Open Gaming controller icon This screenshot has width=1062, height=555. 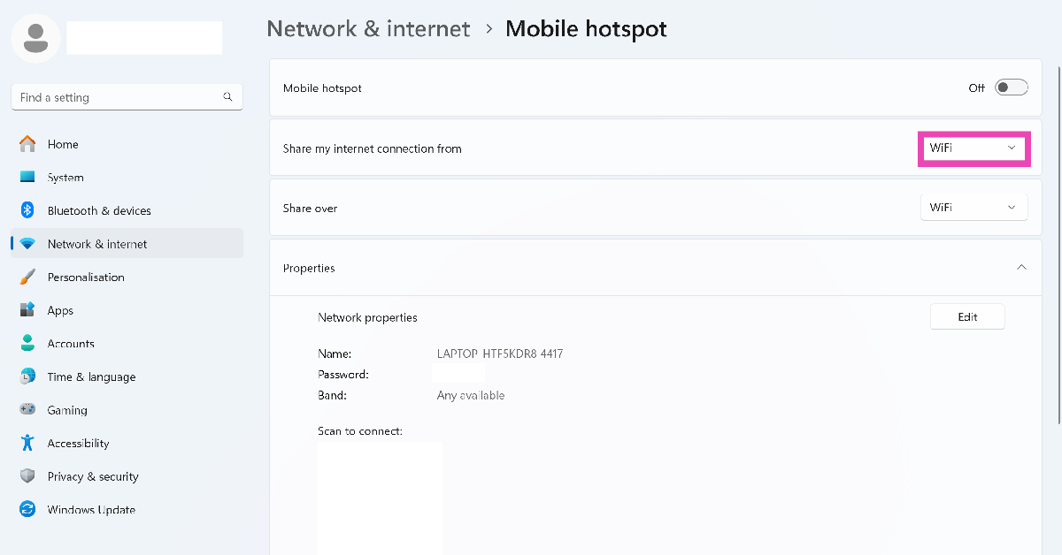(x=27, y=410)
